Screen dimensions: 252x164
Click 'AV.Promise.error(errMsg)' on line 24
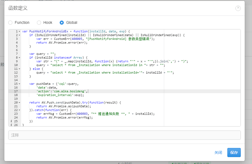[70, 118]
